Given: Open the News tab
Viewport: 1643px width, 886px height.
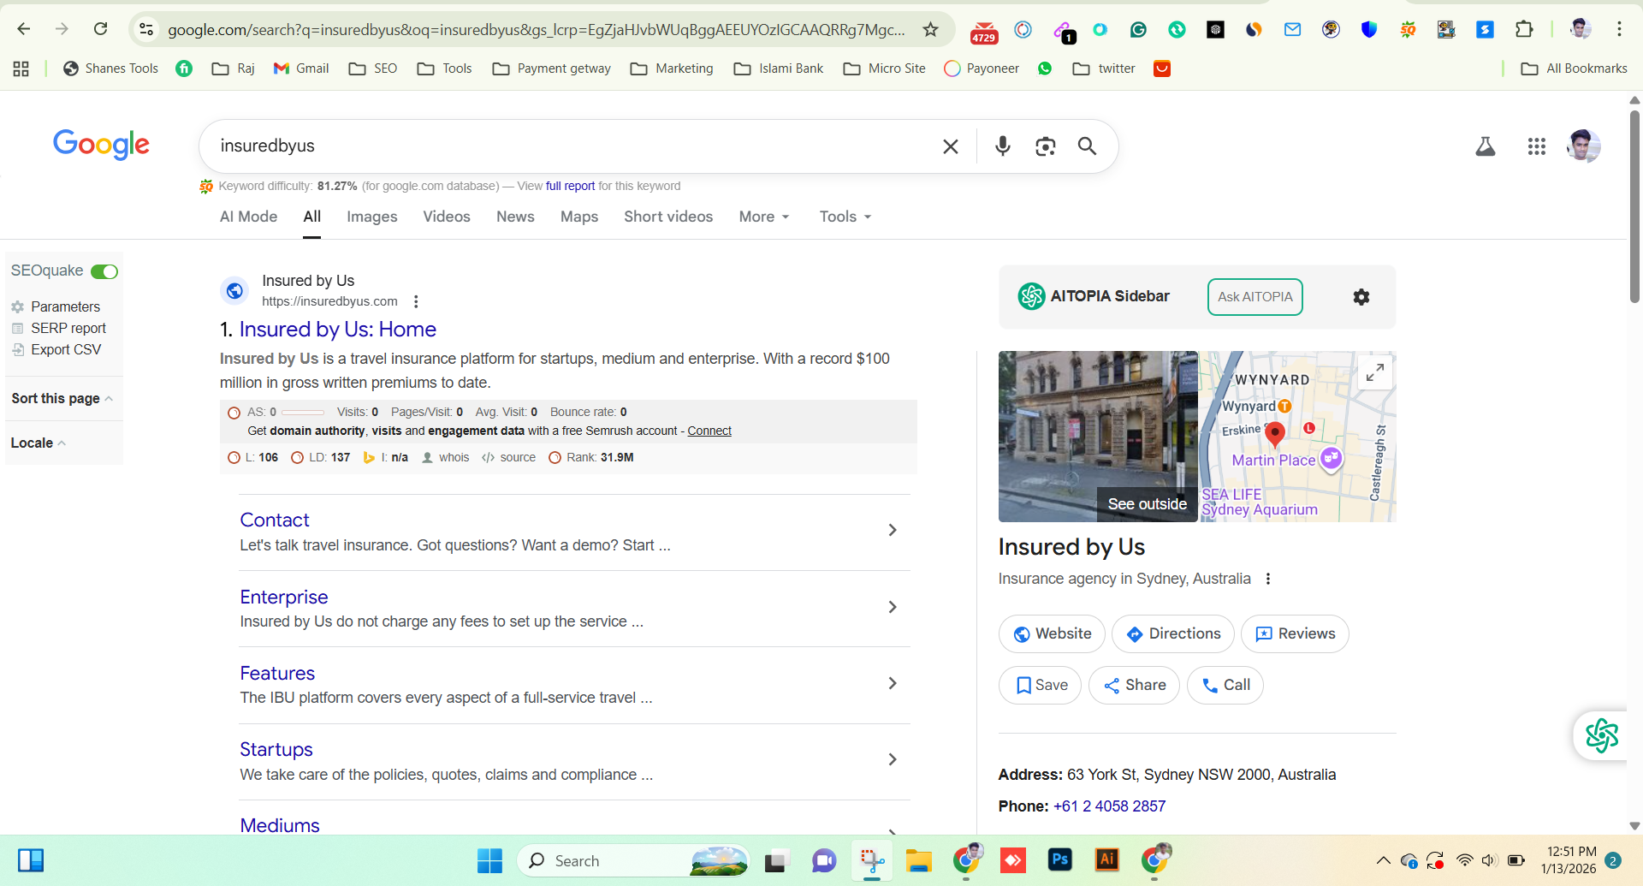Looking at the screenshot, I should coord(515,217).
